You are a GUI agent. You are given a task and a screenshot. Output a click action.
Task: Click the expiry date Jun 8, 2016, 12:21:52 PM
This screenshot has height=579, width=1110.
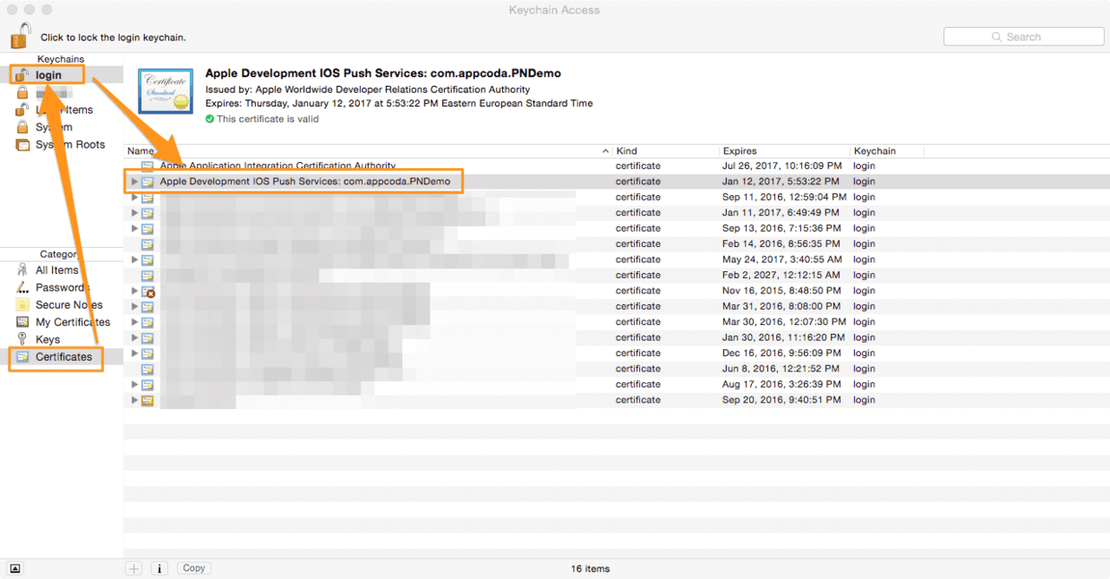tap(781, 369)
